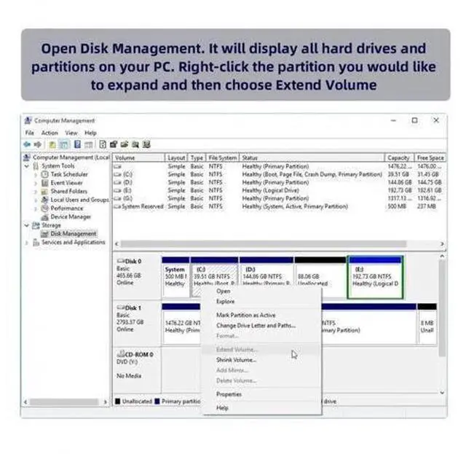Expand the Task Scheduler node

(x=36, y=174)
